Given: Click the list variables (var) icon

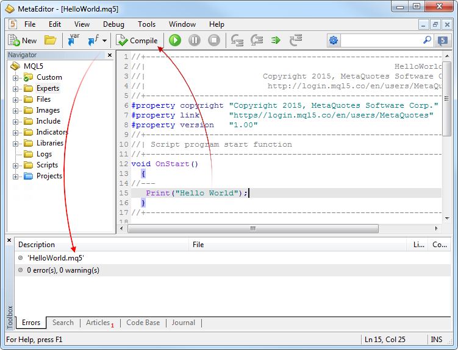Looking at the screenshot, I should pyautogui.click(x=73, y=40).
